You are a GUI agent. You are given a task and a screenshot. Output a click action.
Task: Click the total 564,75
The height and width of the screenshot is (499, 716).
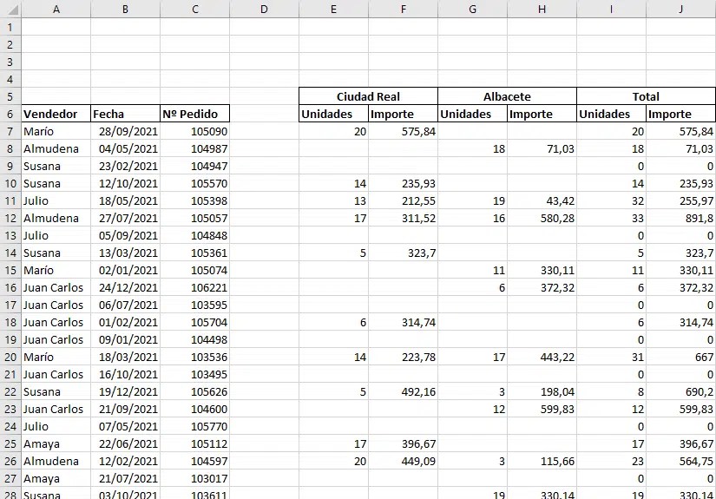pos(680,461)
